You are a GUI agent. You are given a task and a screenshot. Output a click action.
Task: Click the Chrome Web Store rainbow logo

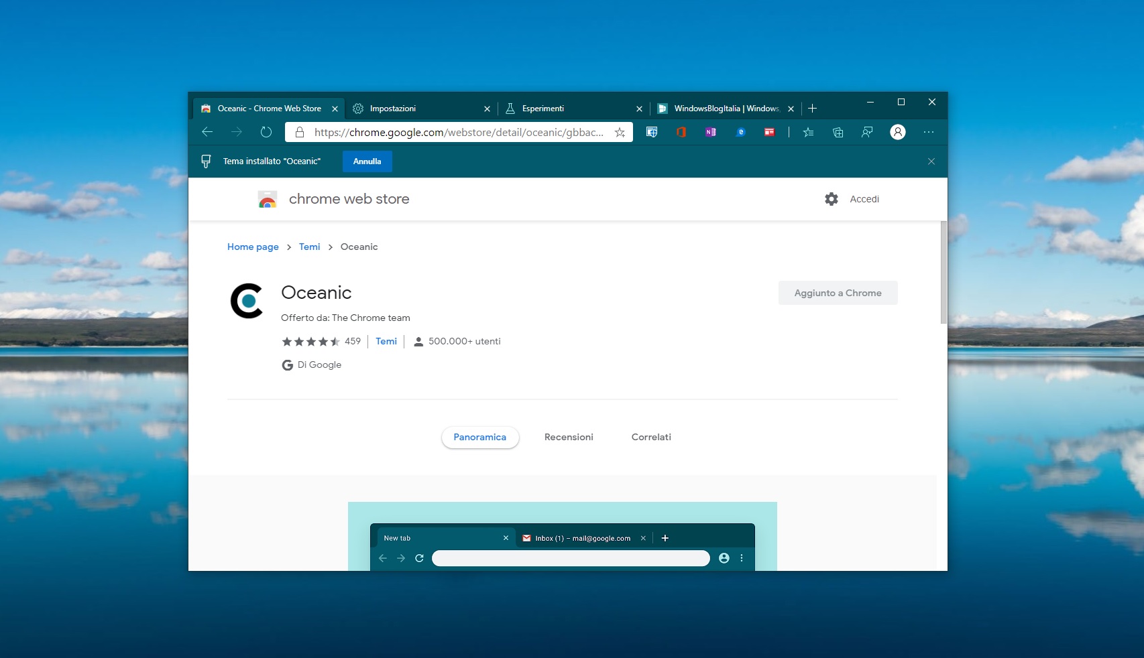click(268, 199)
